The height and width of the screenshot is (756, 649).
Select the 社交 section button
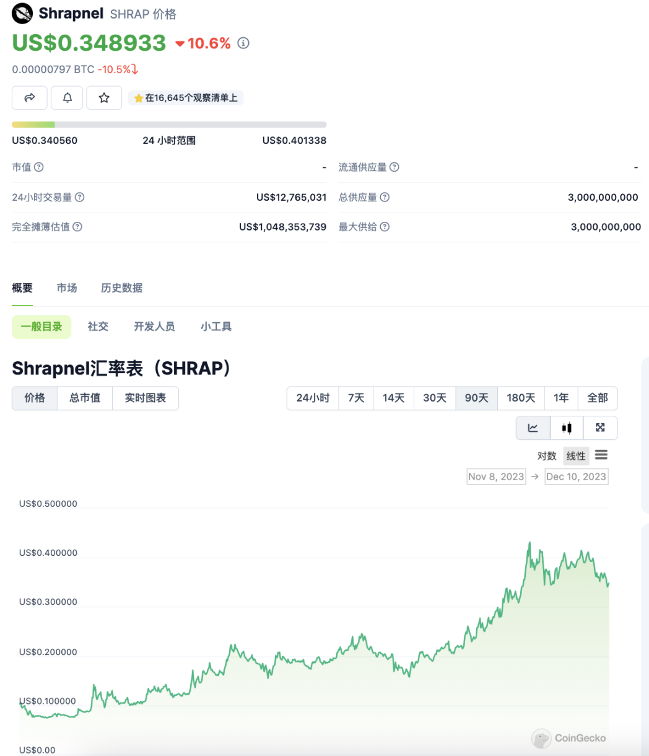[98, 327]
